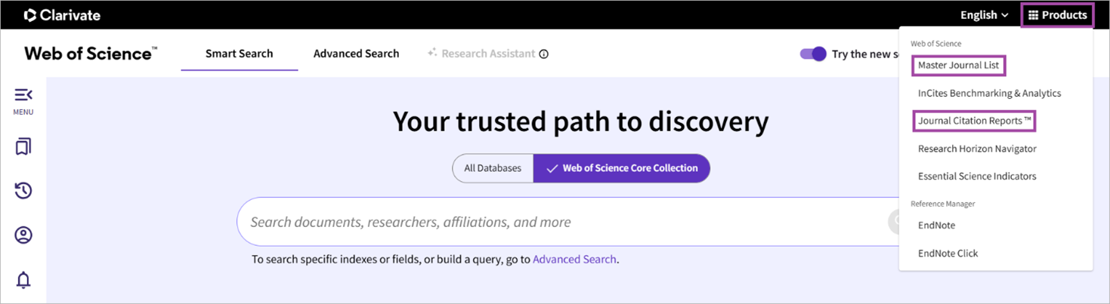Image resolution: width=1110 pixels, height=304 pixels.
Task: Open the notifications bell icon
Action: click(x=23, y=280)
